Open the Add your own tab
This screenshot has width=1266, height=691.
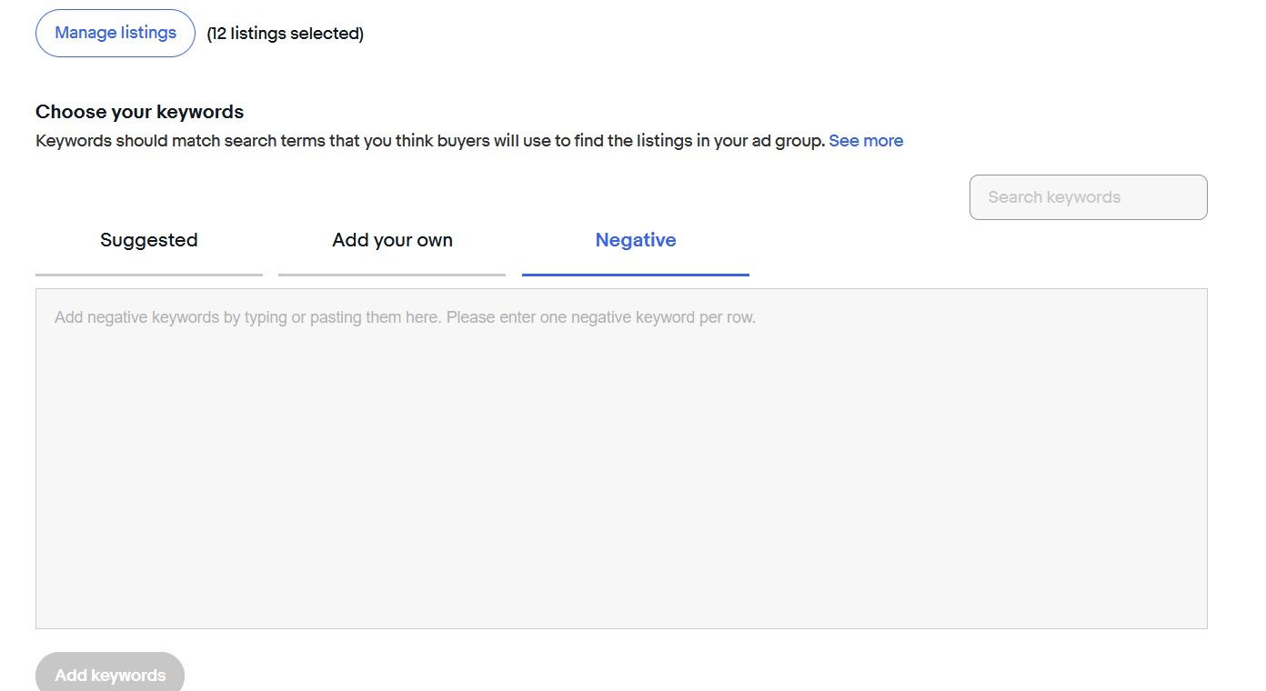(x=392, y=241)
